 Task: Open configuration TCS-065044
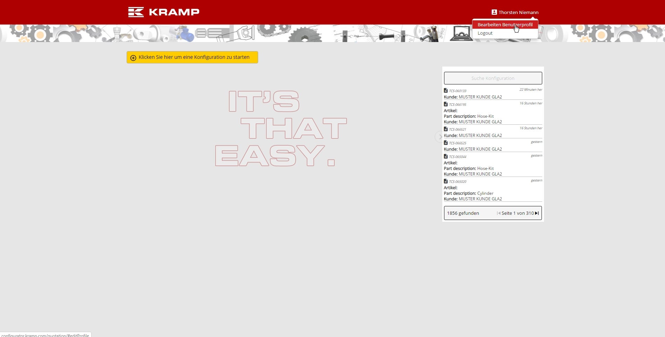pos(458,157)
